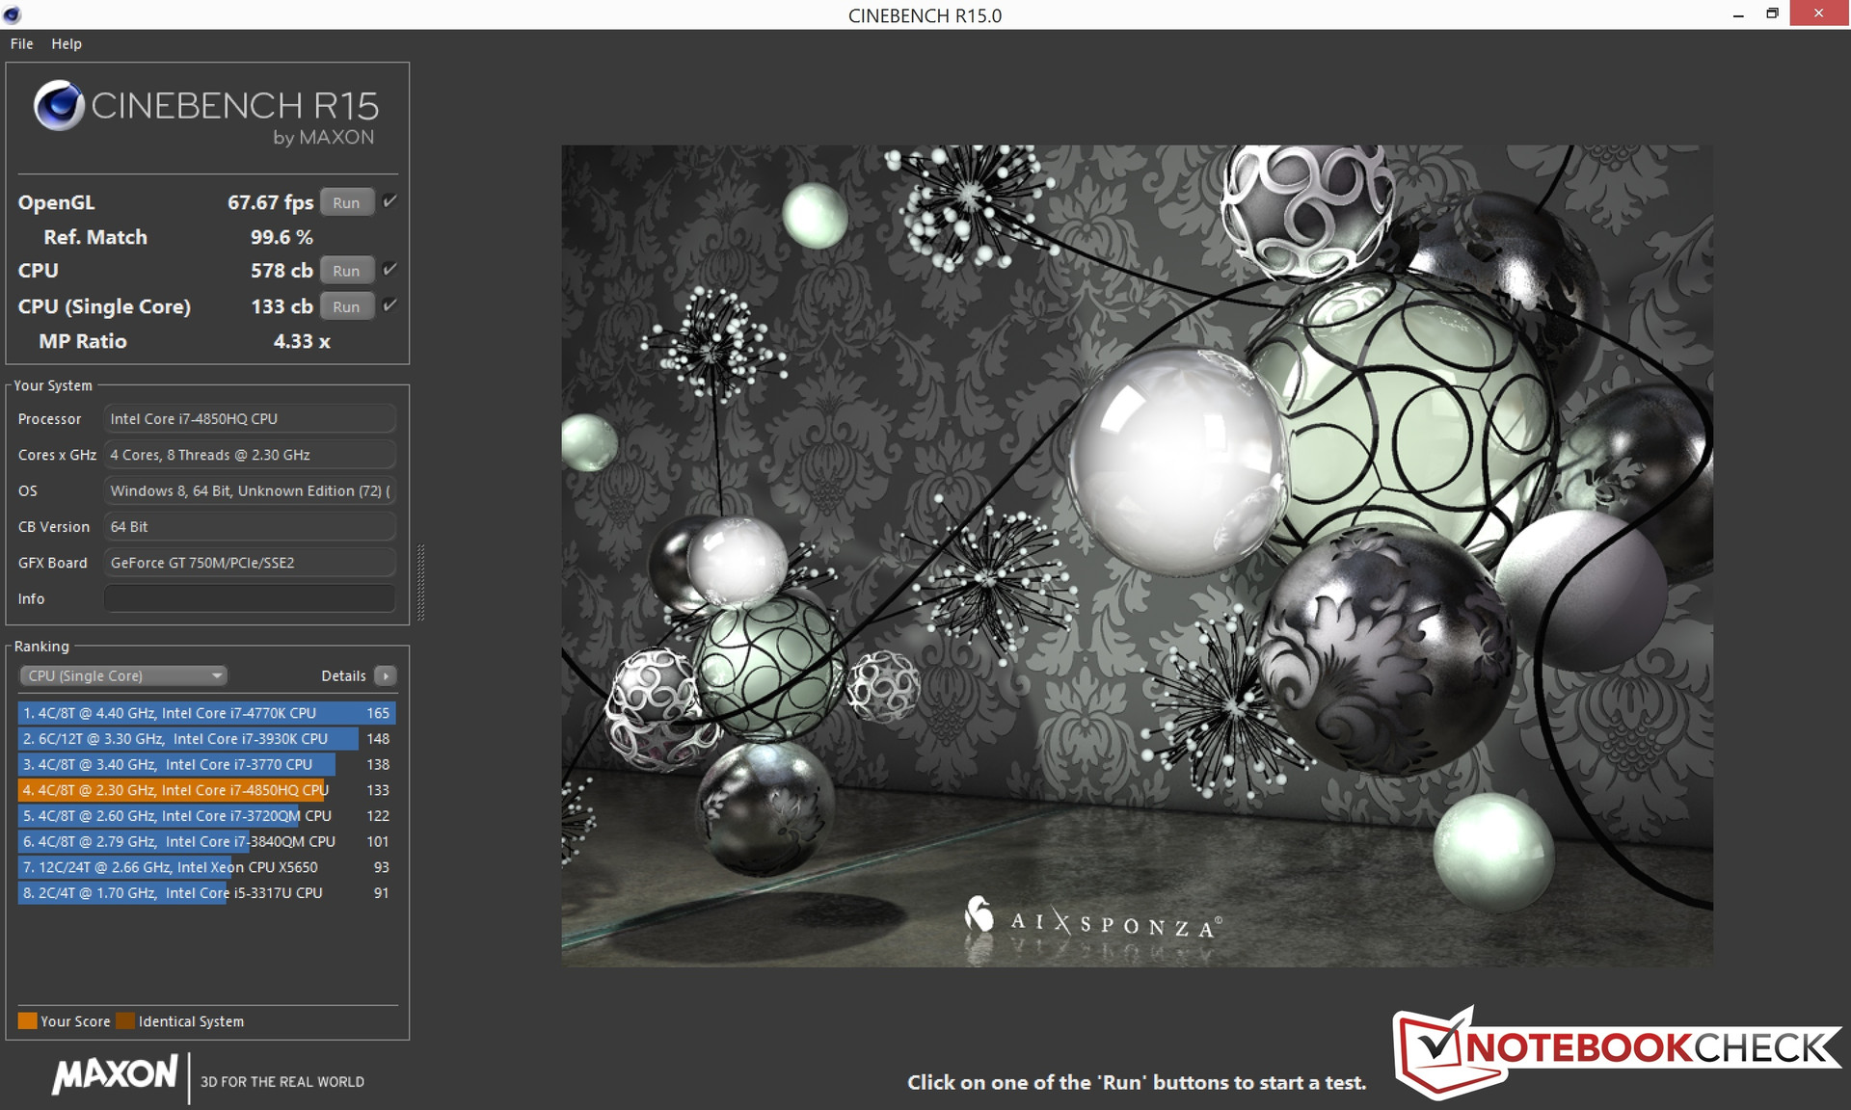Click the Cores x GHz field
This screenshot has height=1110, width=1851.
[250, 455]
